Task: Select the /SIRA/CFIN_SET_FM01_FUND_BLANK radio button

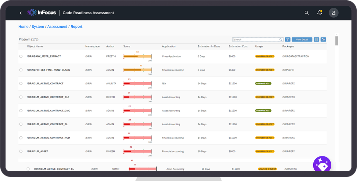Action: click(21, 70)
